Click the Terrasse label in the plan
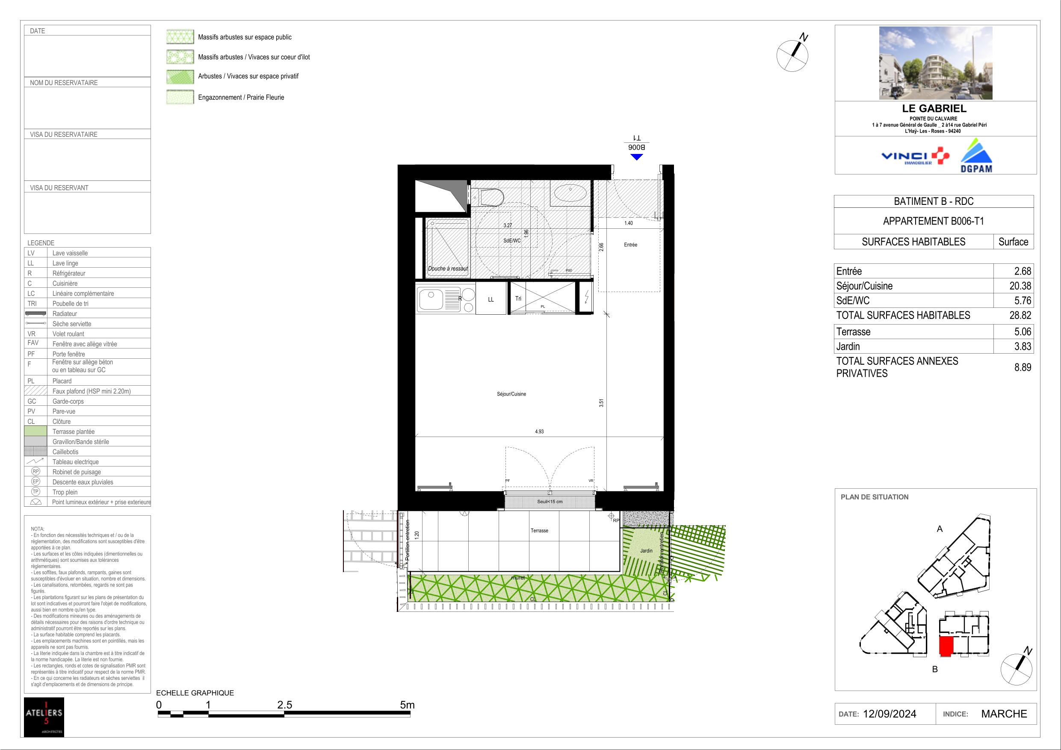This screenshot has height=750, width=1061. (539, 530)
